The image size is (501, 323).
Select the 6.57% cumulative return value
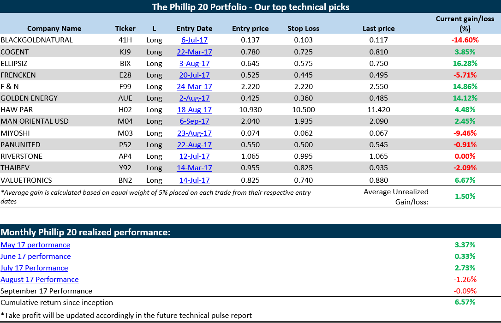click(465, 302)
